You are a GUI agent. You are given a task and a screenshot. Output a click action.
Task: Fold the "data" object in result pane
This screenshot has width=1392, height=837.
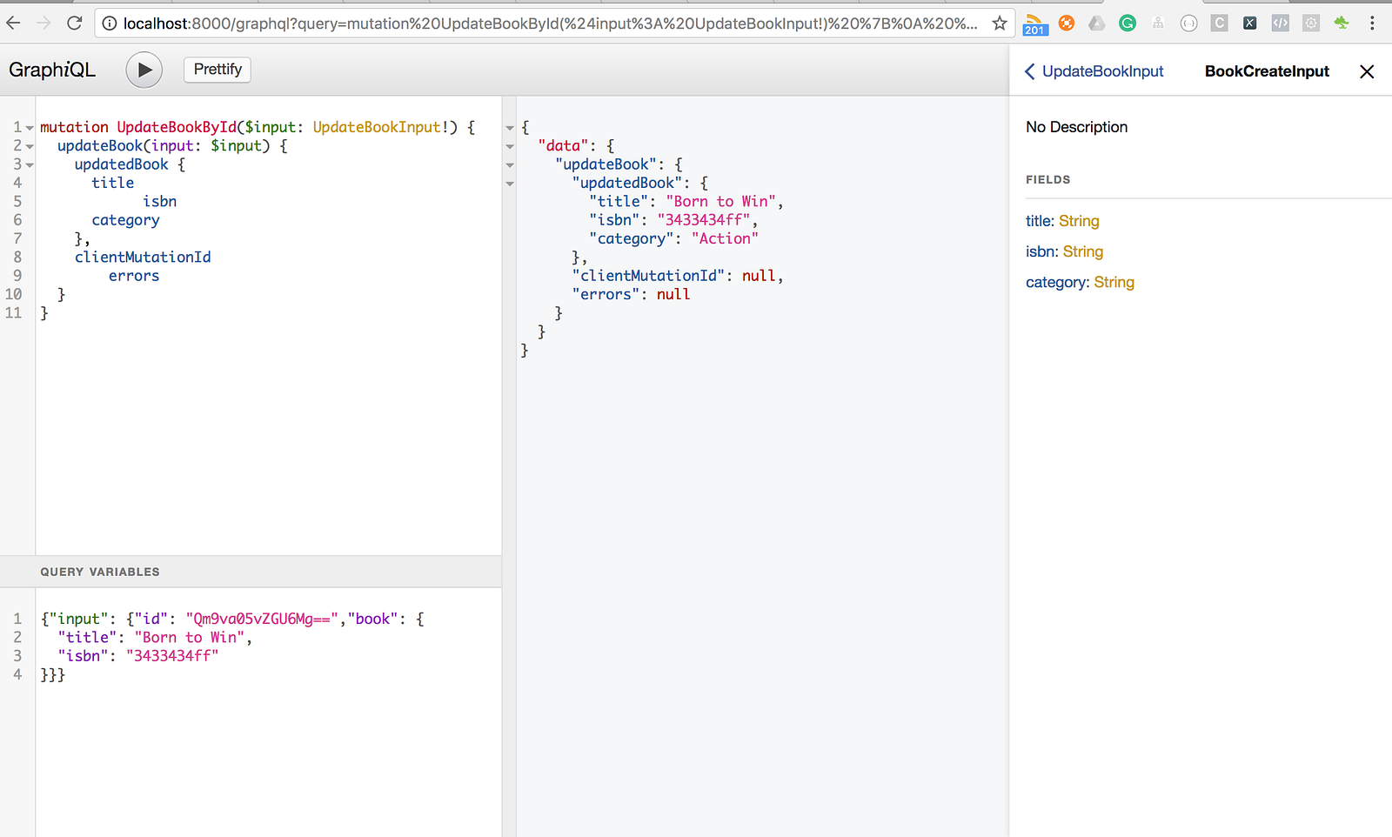(510, 146)
